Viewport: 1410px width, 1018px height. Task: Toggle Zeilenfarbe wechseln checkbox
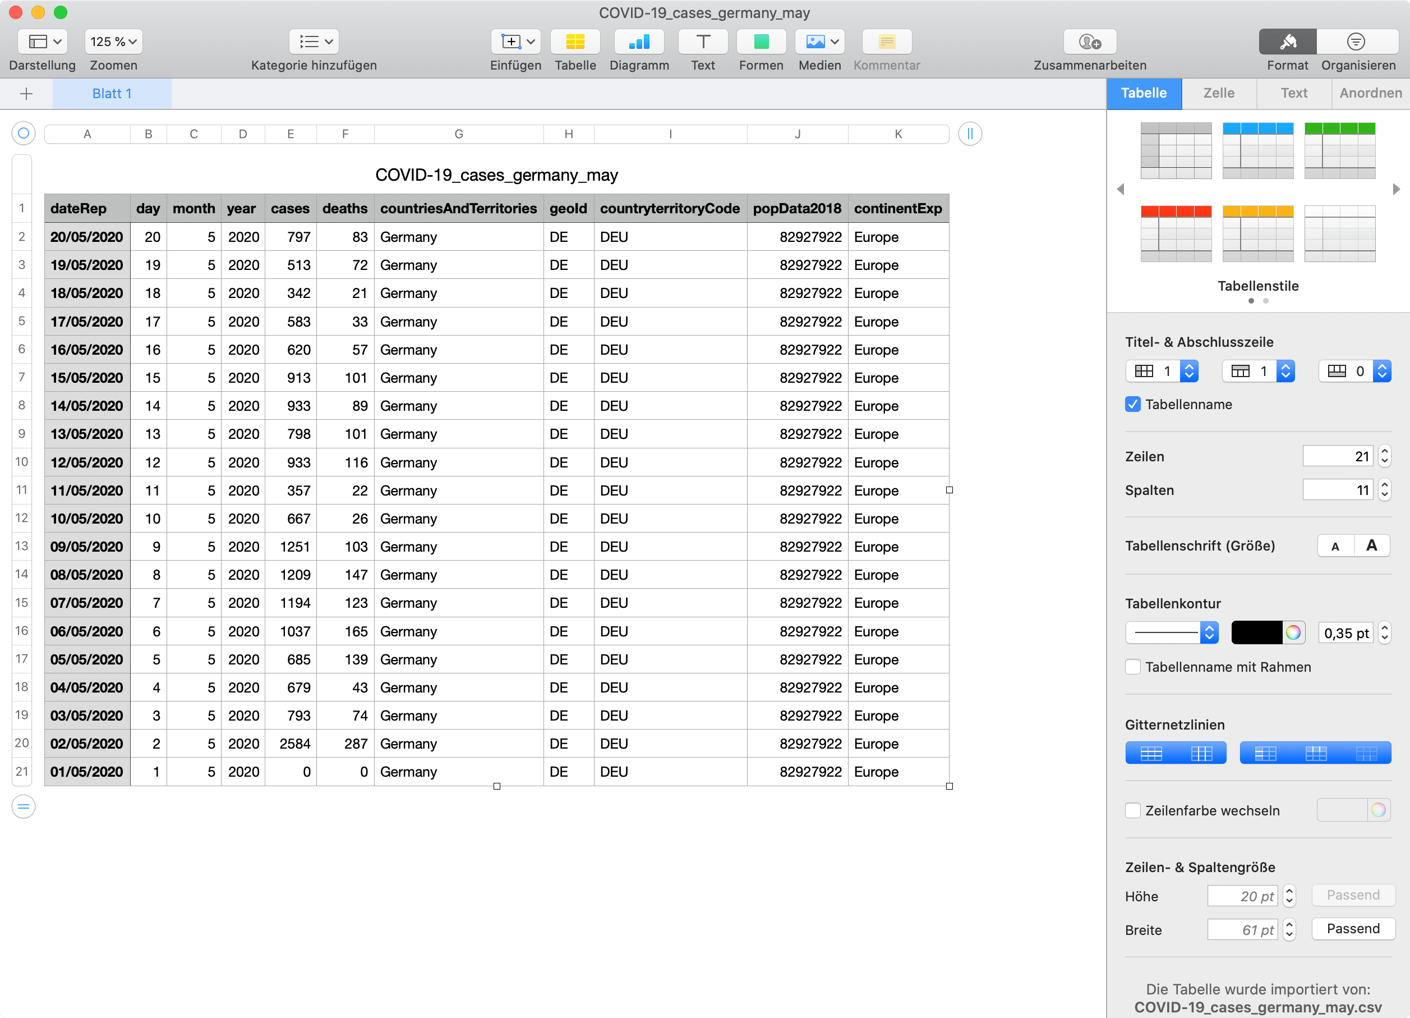tap(1133, 810)
